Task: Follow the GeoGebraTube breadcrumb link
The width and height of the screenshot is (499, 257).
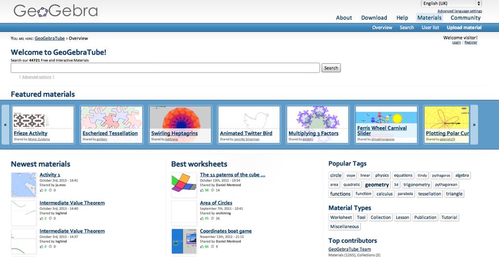Action: (x=50, y=38)
